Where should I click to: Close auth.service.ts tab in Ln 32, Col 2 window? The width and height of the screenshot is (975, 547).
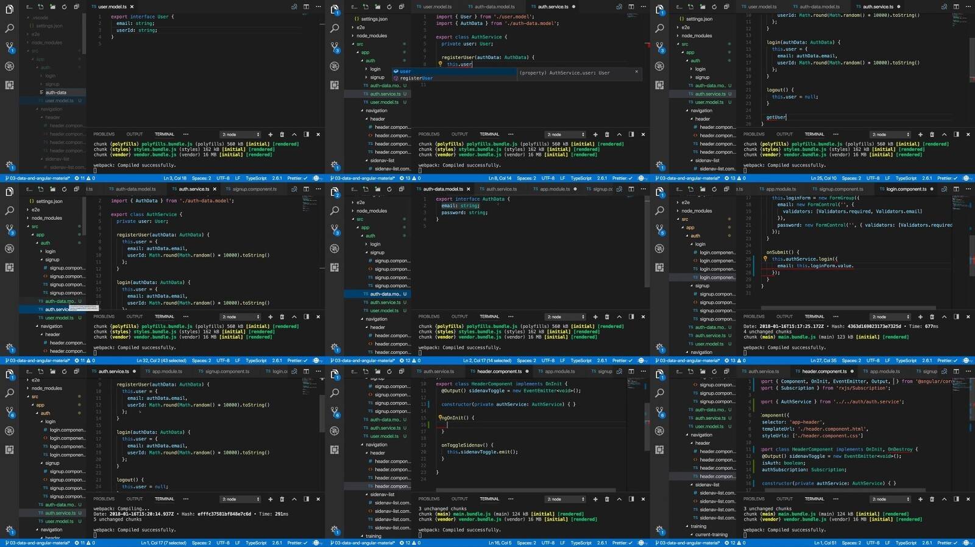tap(214, 189)
